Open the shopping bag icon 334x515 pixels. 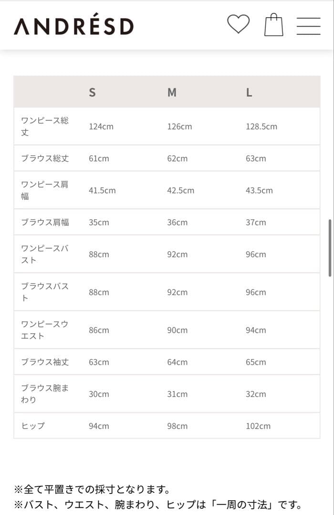[273, 25]
